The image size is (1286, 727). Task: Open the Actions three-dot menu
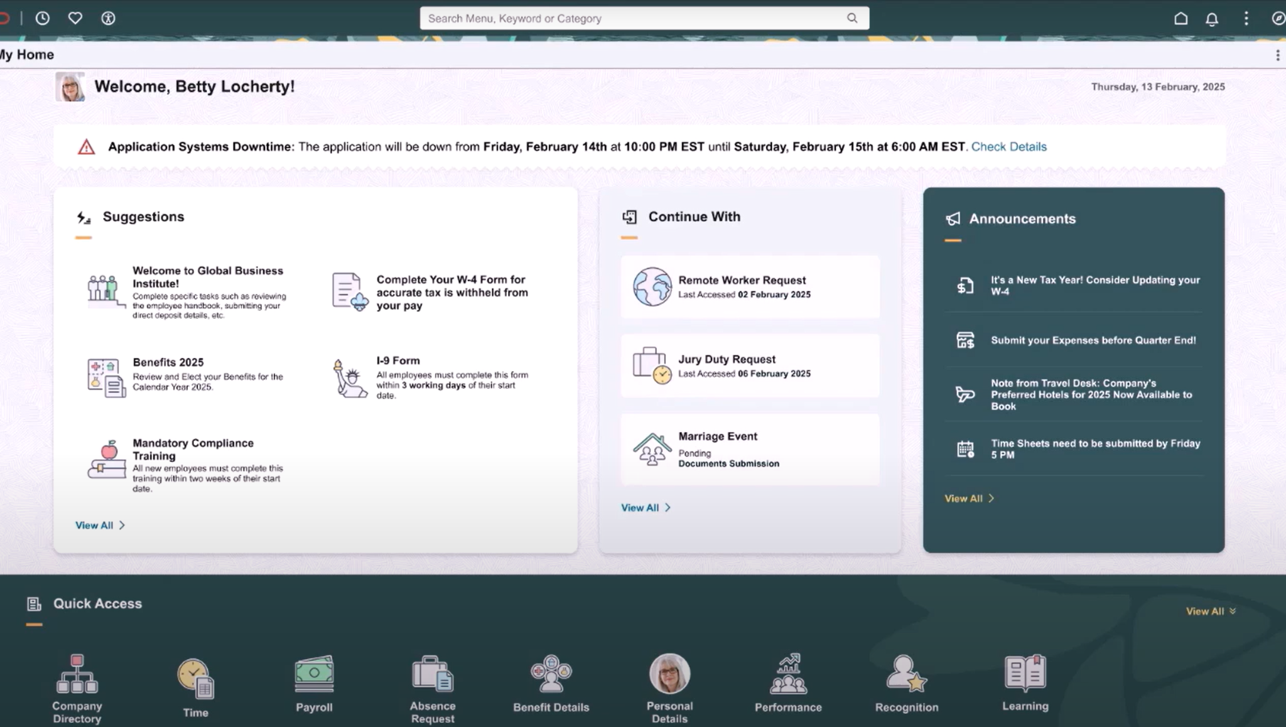pyautogui.click(x=1246, y=18)
